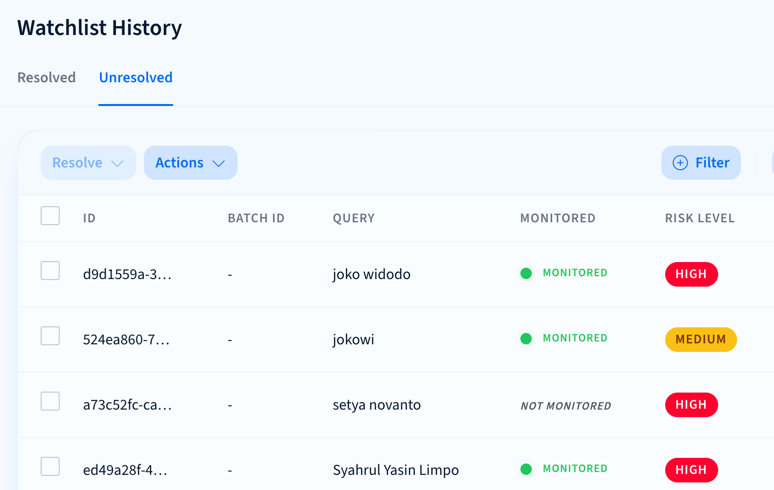
Task: Click the RISK LEVEL column header
Action: [700, 218]
